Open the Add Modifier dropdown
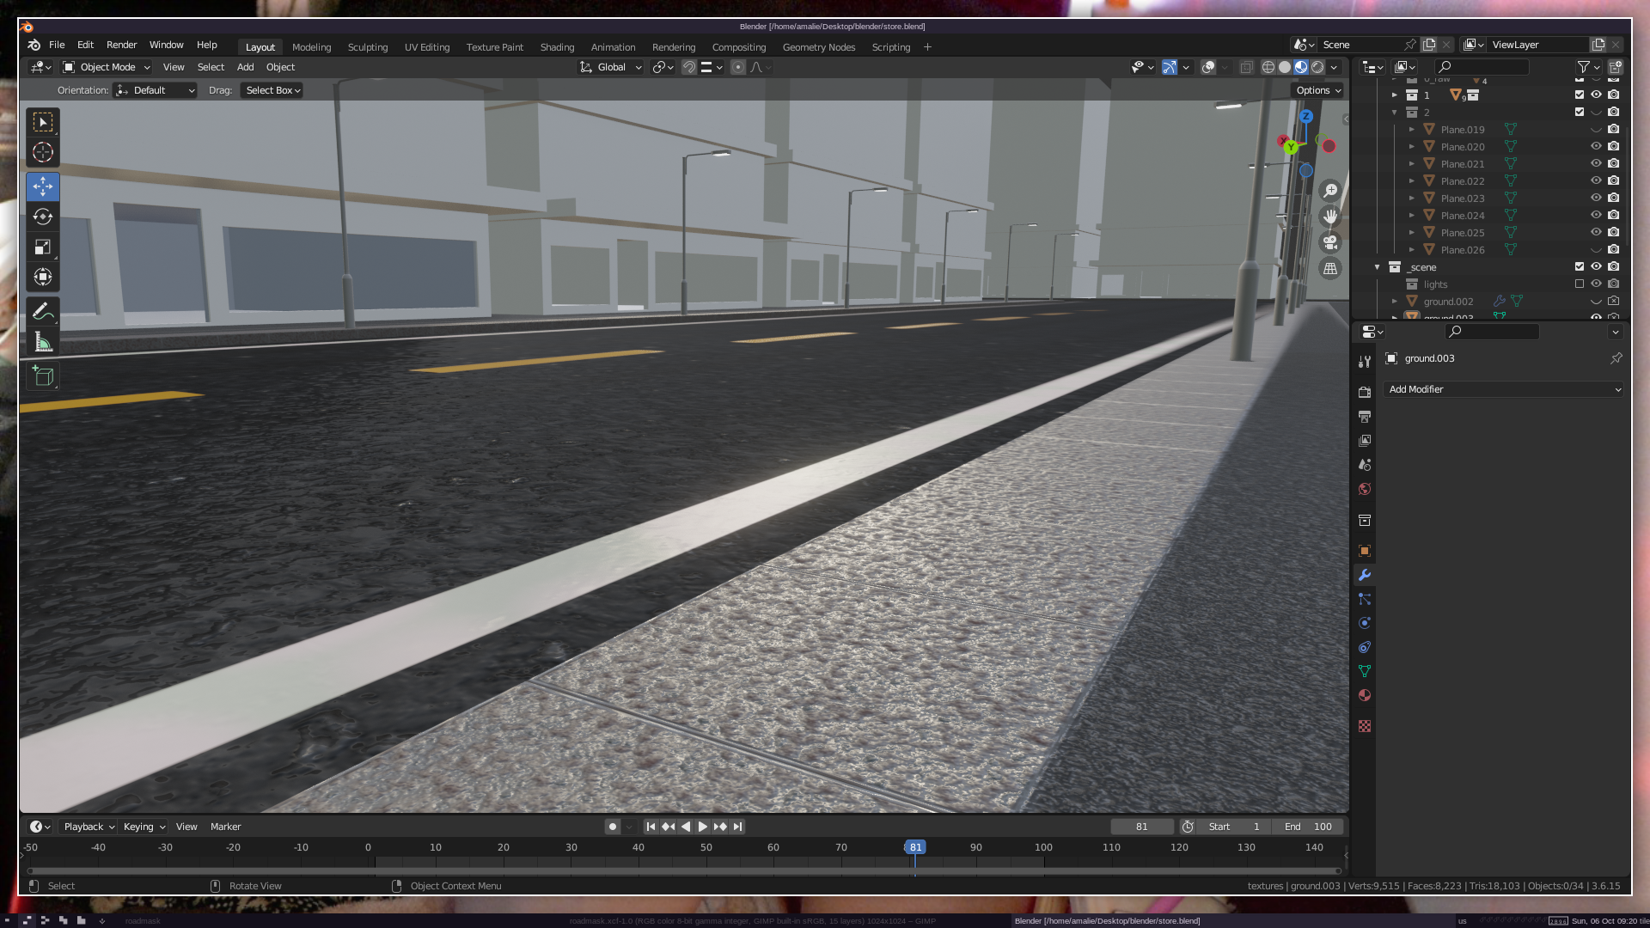 1503,389
